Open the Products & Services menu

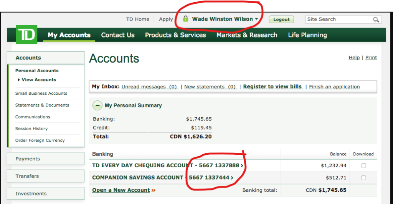[x=175, y=35]
